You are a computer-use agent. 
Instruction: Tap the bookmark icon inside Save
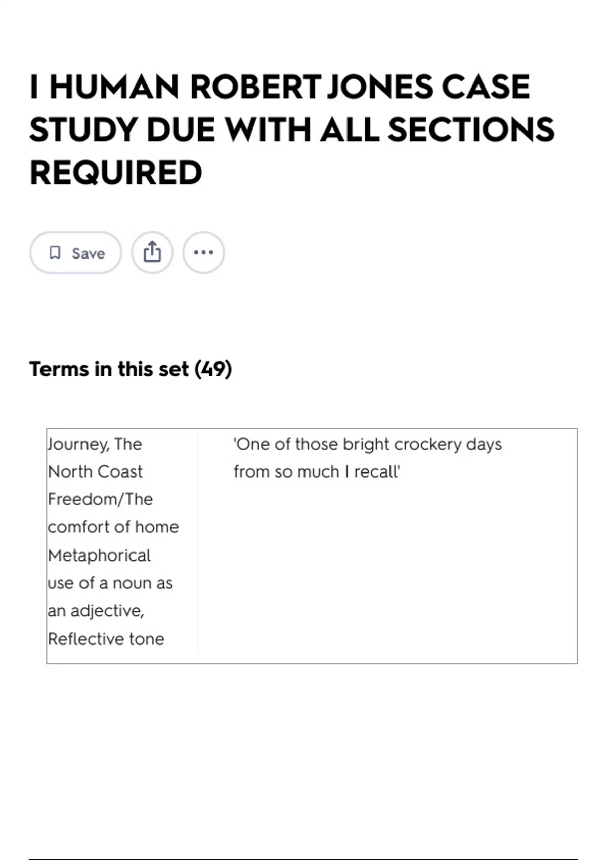pyautogui.click(x=55, y=252)
